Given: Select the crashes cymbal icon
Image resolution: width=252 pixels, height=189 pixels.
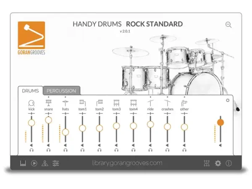Looking at the screenshot, I should 167,103.
